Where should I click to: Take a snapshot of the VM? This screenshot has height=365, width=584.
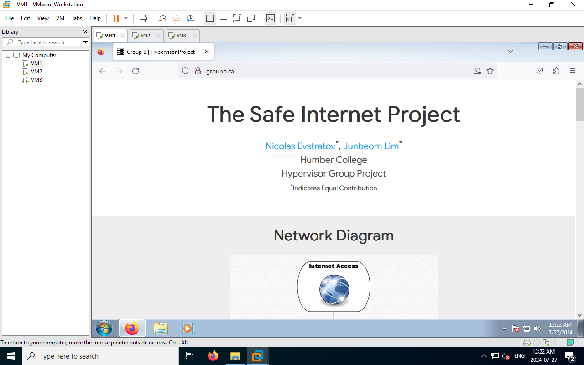pyautogui.click(x=162, y=18)
